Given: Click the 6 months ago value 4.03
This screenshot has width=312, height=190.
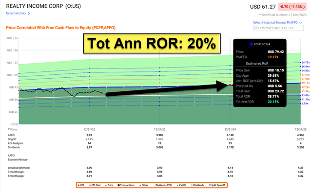Looking at the screenshot, I should (159, 176).
